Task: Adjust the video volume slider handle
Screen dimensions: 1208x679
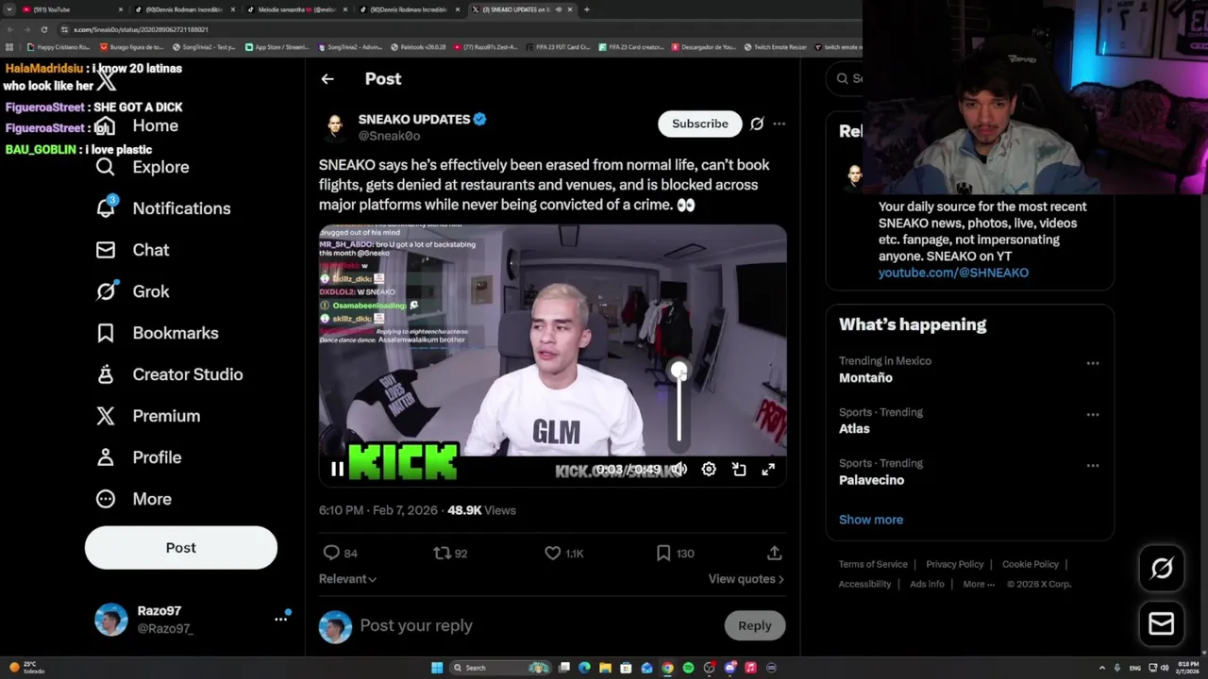Action: 679,371
